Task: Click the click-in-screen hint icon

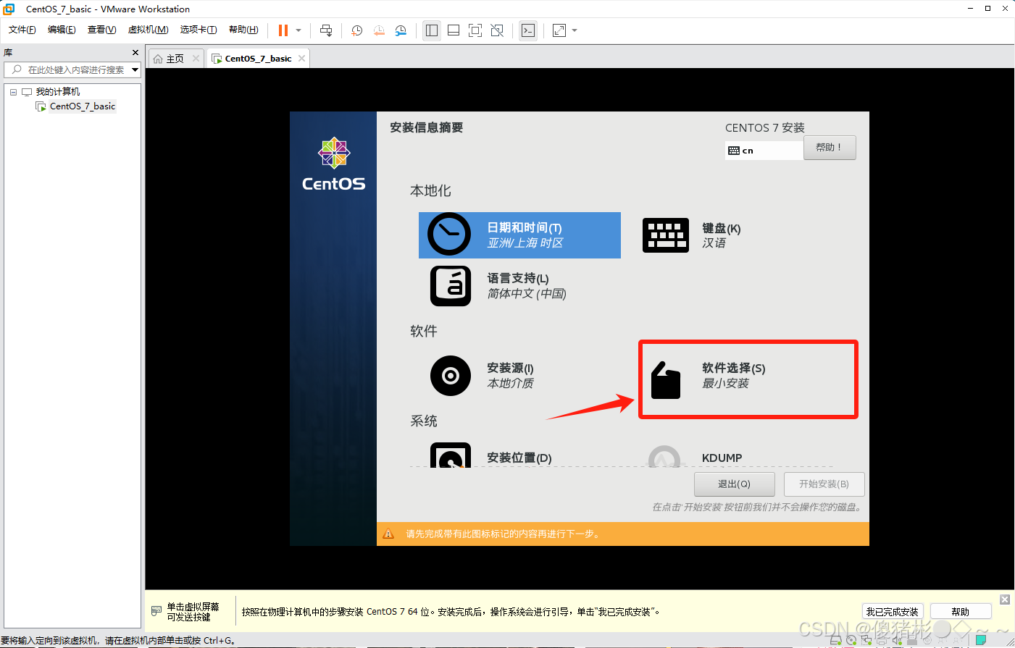Action: tap(156, 611)
